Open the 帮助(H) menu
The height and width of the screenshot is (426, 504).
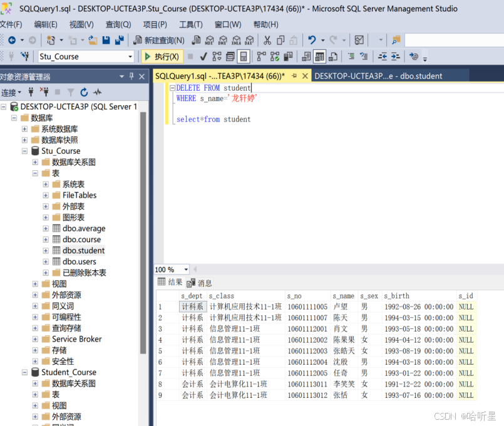pyautogui.click(x=266, y=24)
